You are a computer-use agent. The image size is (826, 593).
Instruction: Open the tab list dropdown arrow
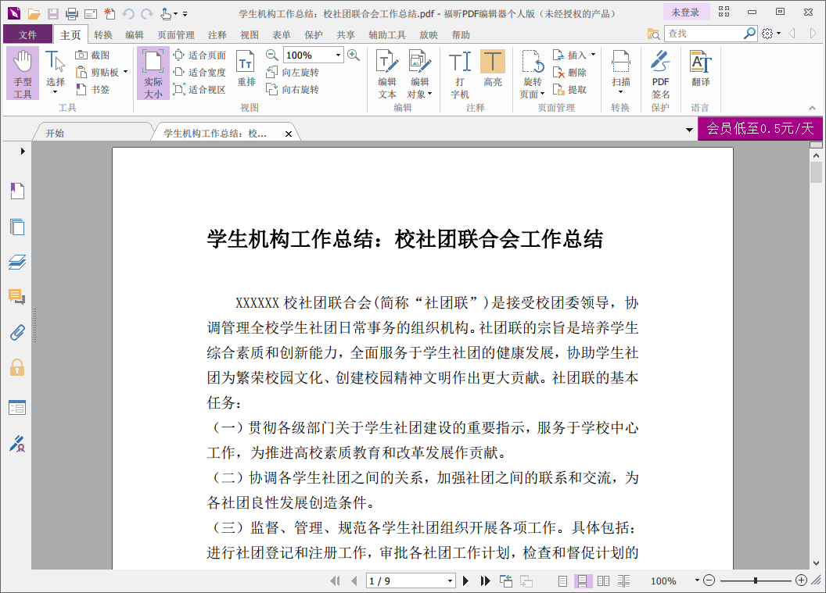pyautogui.click(x=689, y=130)
